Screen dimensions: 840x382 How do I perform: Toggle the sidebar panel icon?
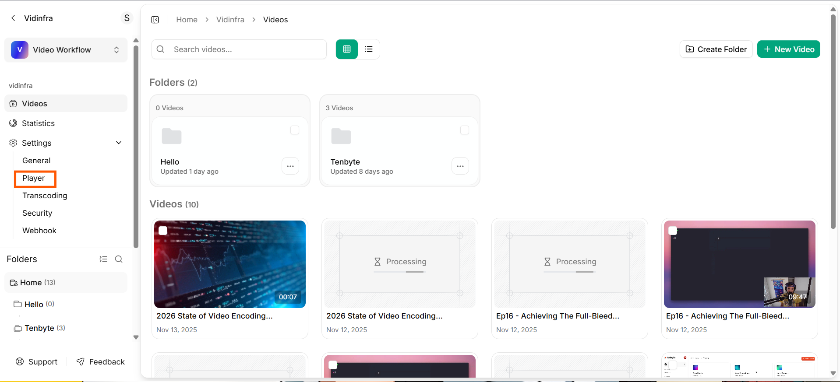pyautogui.click(x=155, y=20)
